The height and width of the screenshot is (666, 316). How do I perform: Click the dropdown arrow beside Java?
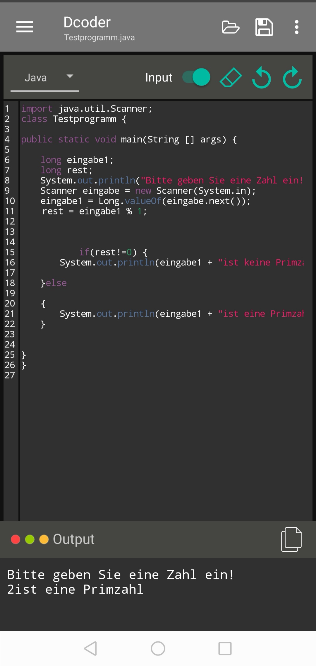[x=70, y=76]
